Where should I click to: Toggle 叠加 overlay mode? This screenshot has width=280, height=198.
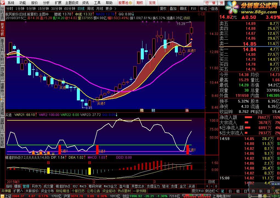[173, 8]
